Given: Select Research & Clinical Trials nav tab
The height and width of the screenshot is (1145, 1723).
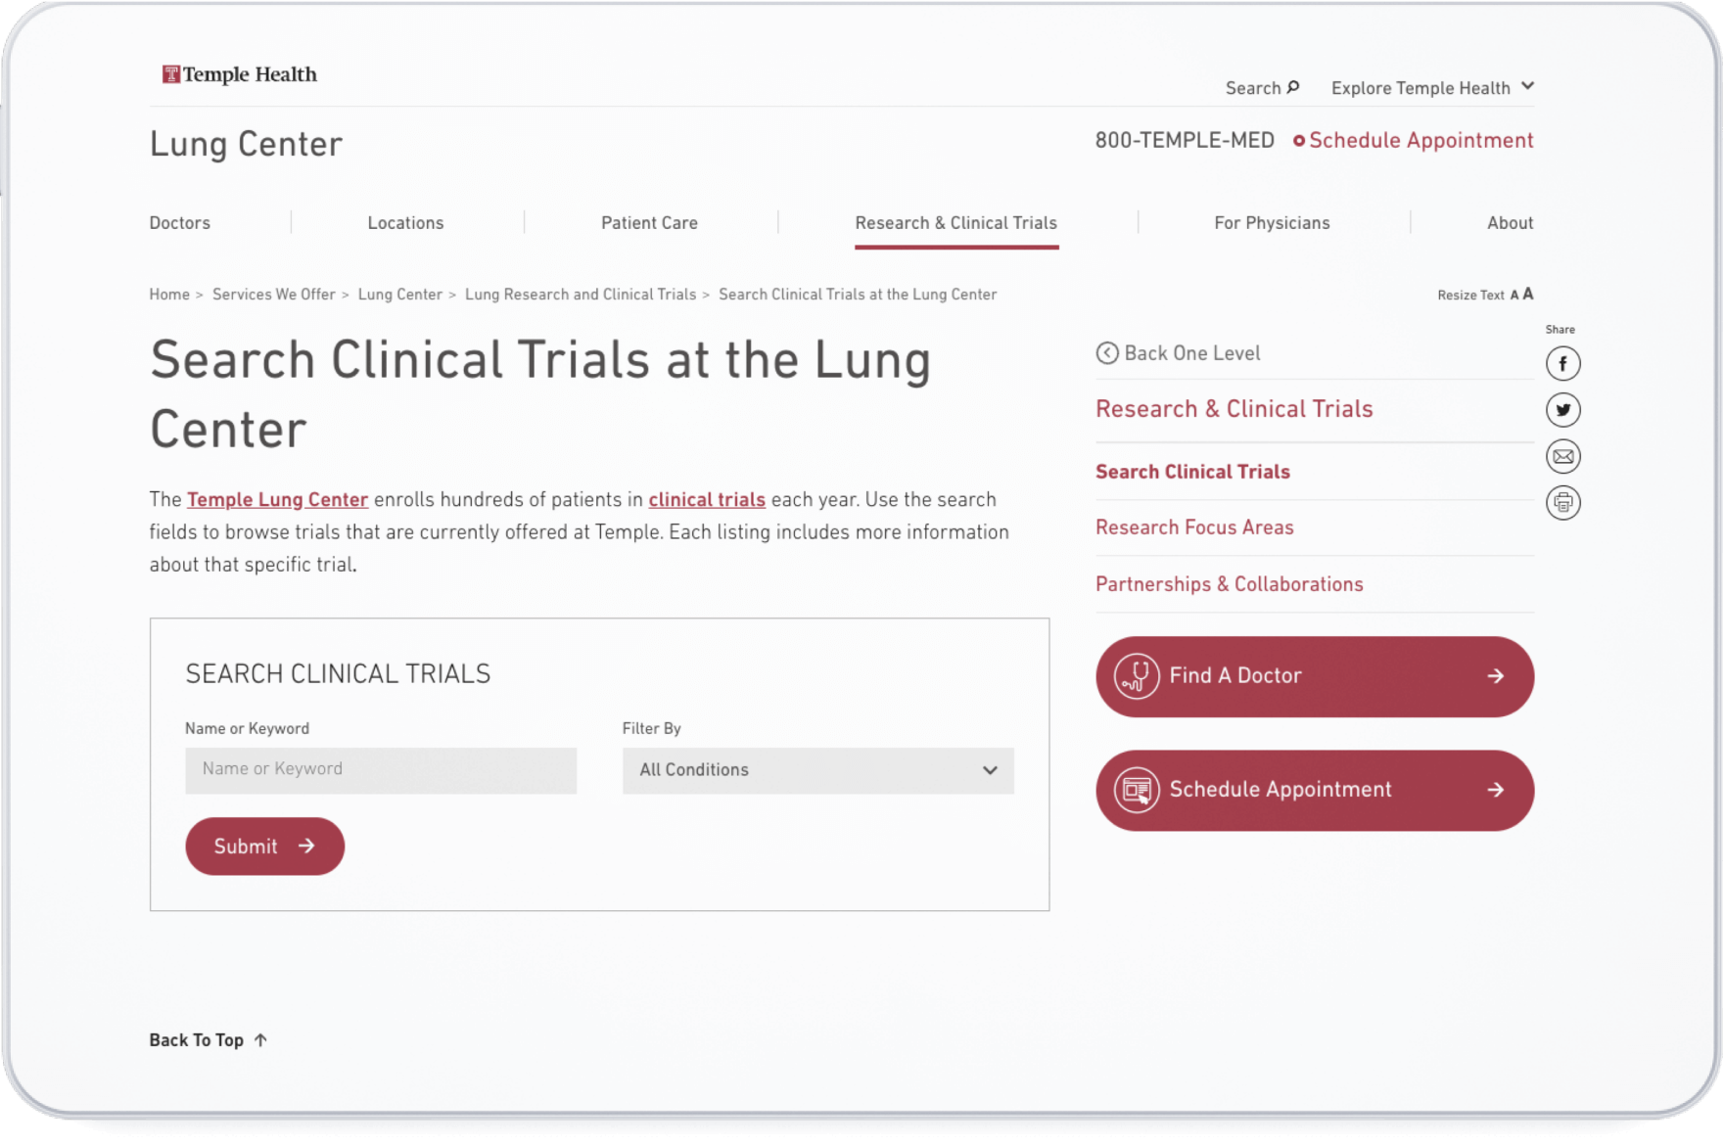Looking at the screenshot, I should click(x=956, y=223).
